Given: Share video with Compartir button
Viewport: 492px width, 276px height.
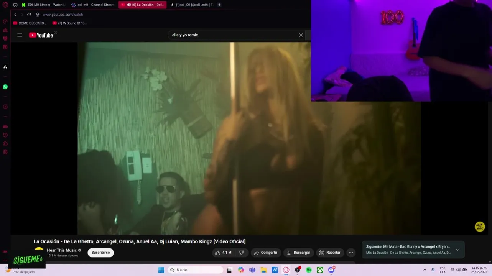Looking at the screenshot, I should (265, 253).
